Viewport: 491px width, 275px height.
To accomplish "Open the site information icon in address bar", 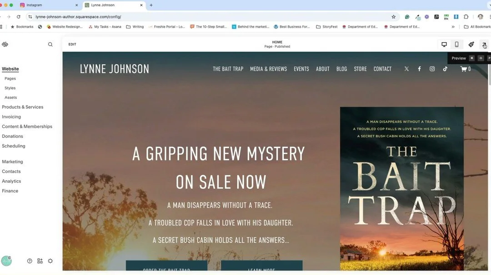I will (30, 17).
